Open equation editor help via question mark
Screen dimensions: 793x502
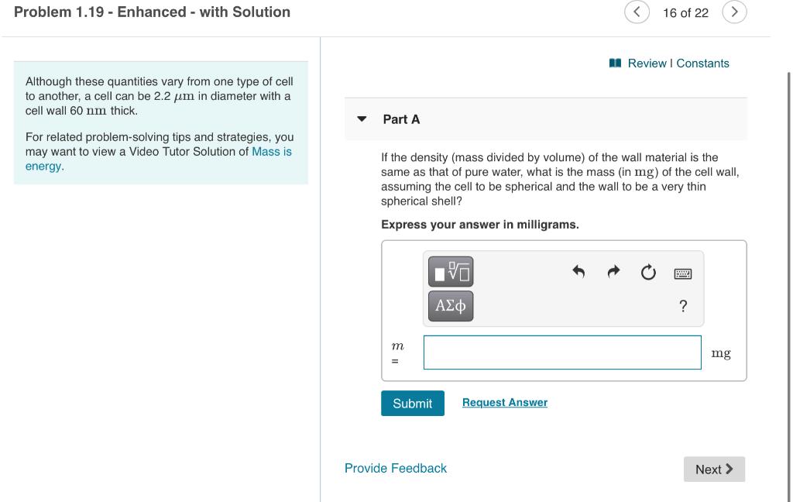pyautogui.click(x=682, y=306)
